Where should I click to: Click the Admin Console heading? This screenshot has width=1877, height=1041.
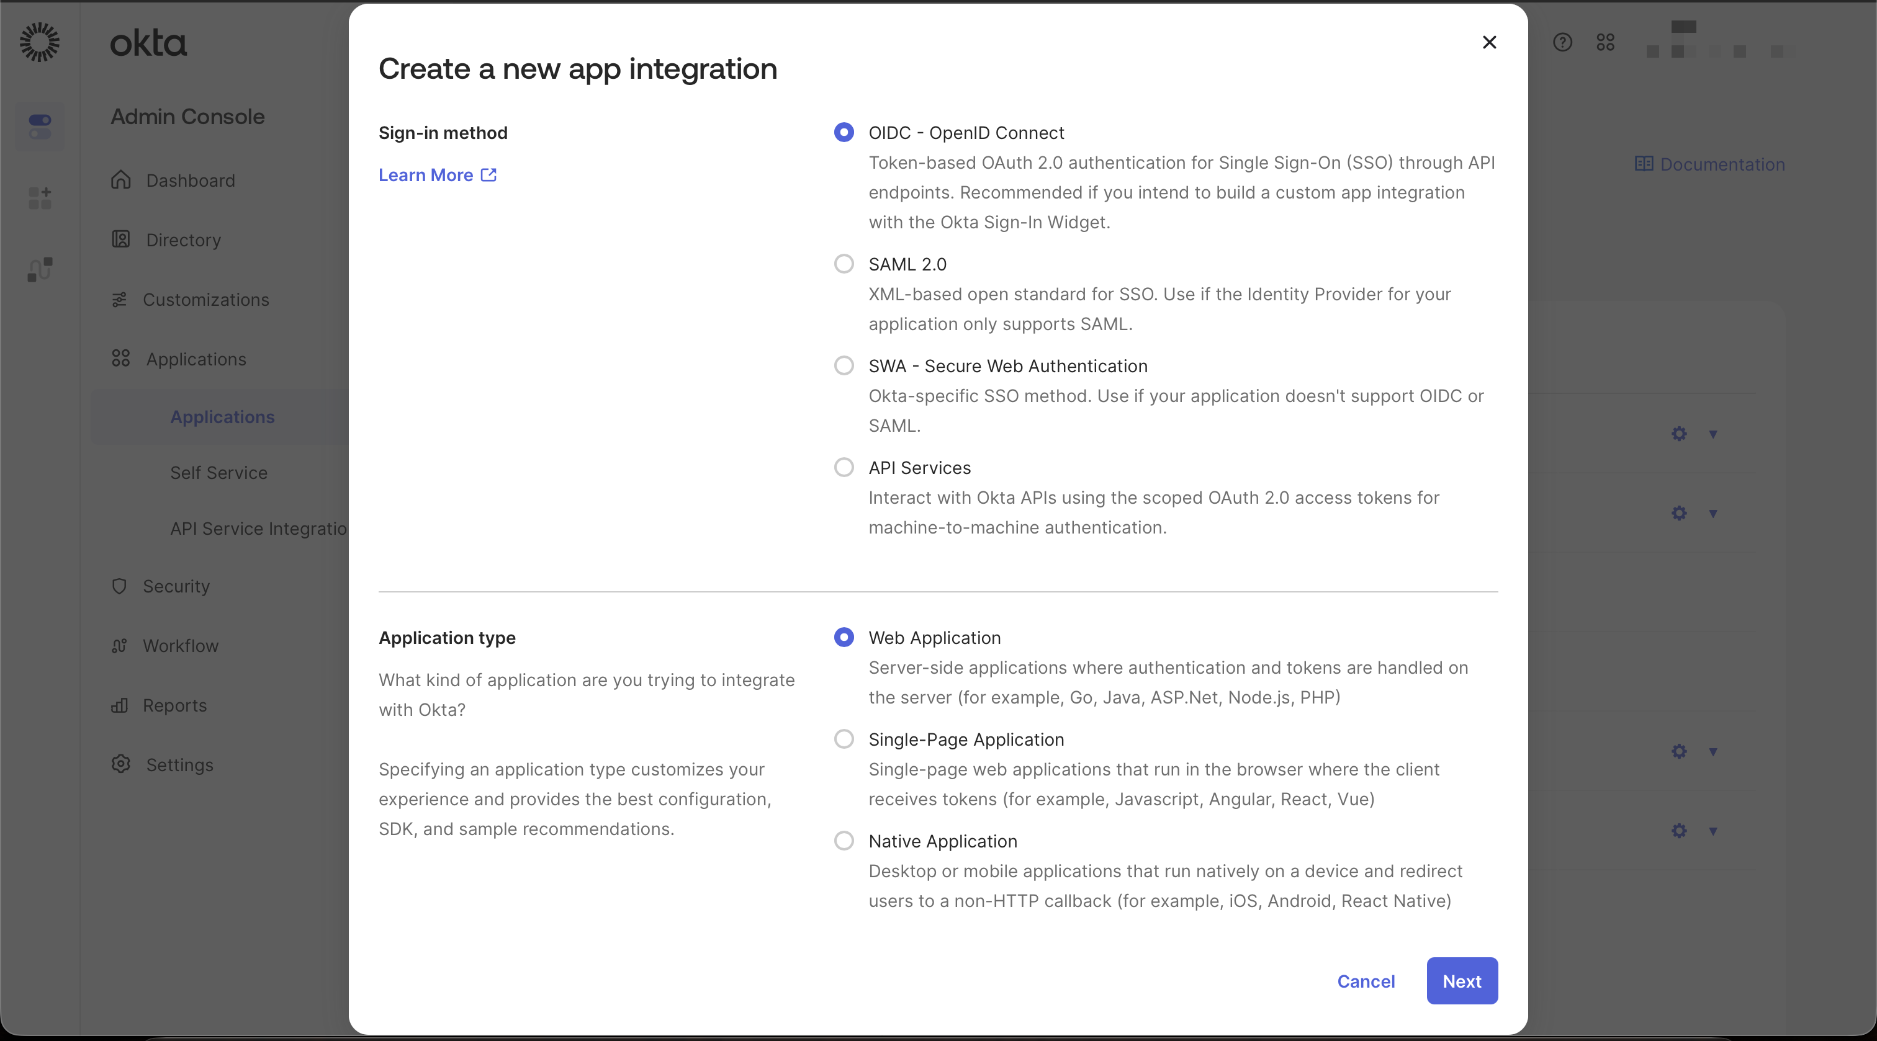[187, 117]
